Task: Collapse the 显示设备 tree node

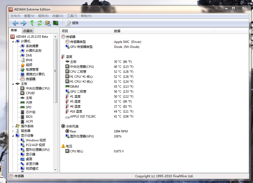Action: [13, 136]
